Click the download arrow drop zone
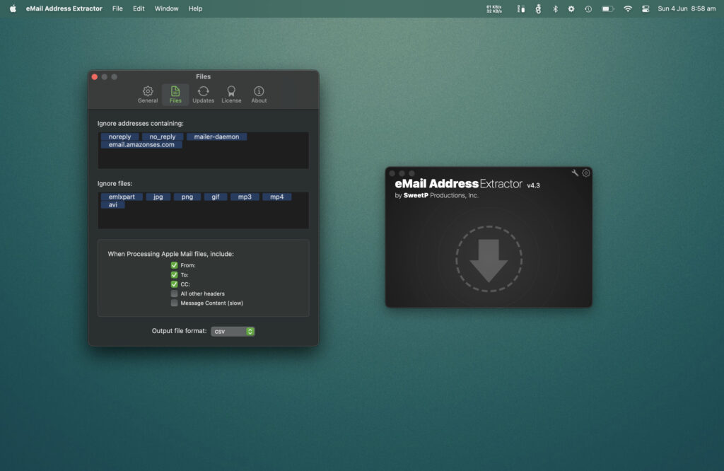 pos(489,260)
